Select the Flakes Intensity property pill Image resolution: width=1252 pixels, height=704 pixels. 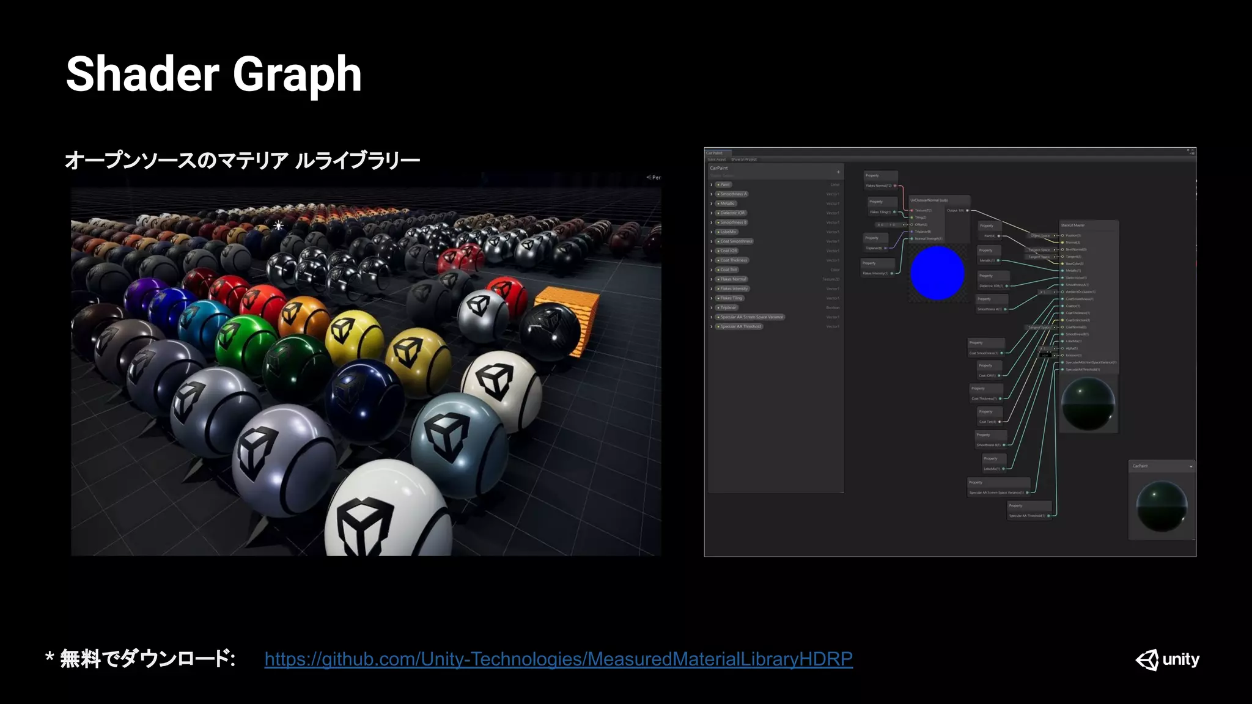[x=733, y=288]
